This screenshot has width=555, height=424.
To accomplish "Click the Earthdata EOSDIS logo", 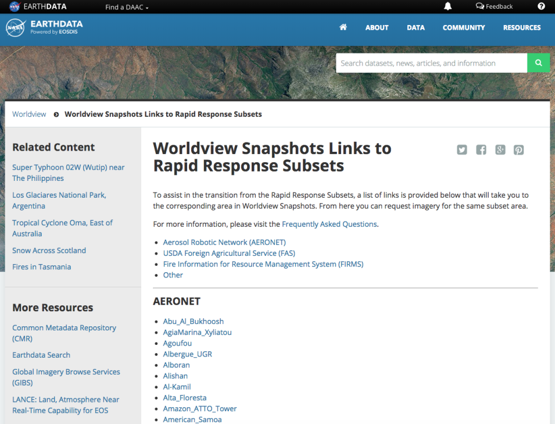I will (45, 28).
